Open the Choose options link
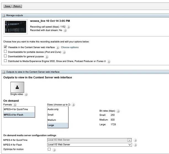The image size is (169, 154). click(70, 47)
